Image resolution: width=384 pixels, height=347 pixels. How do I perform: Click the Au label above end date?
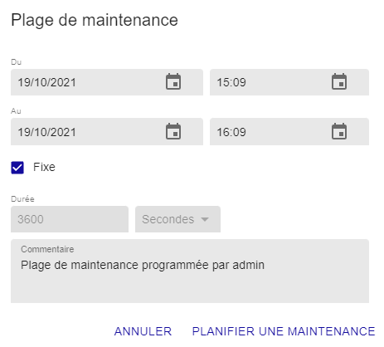(x=16, y=111)
